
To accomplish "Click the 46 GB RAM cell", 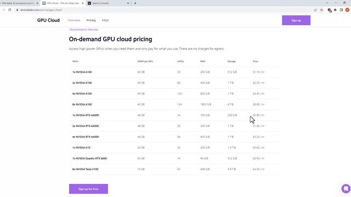I will [x=204, y=158].
